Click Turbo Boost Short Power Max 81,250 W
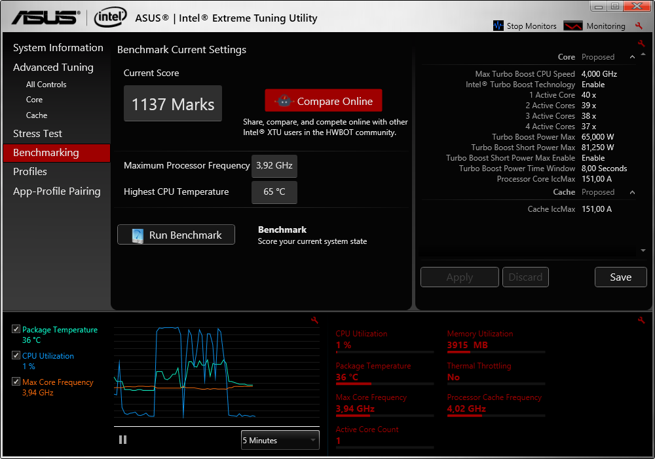This screenshot has width=655, height=459. point(597,147)
